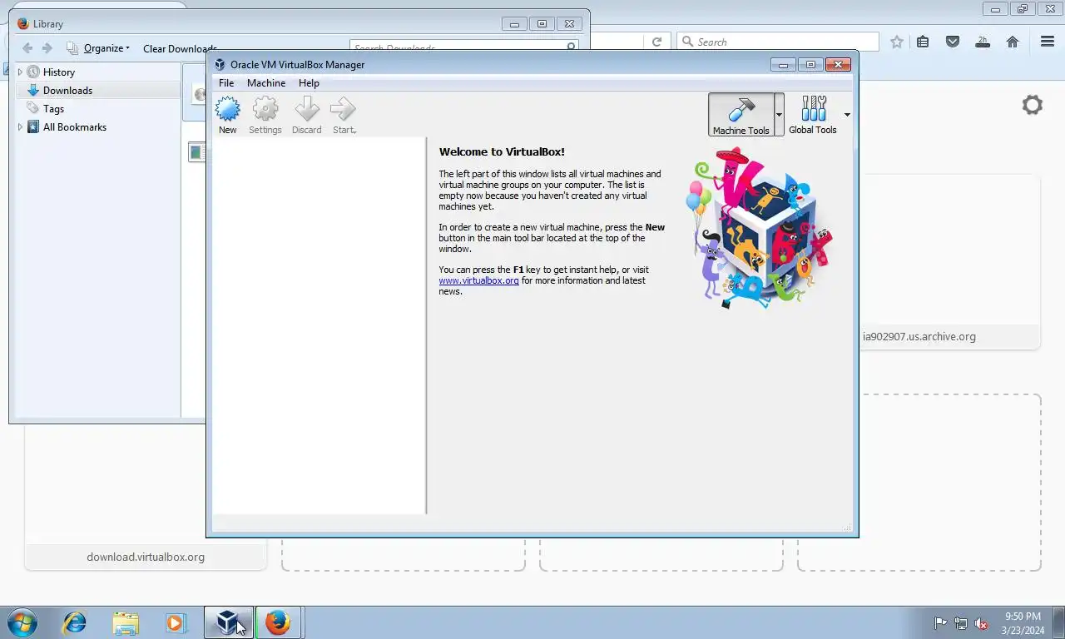Viewport: 1065px width, 639px height.
Task: Select Tags in the Library sidebar
Action: click(53, 109)
